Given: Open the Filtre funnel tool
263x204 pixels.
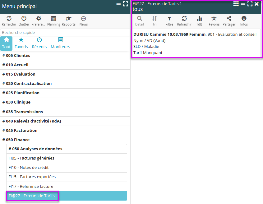Looking at the screenshot, I should point(169,19).
